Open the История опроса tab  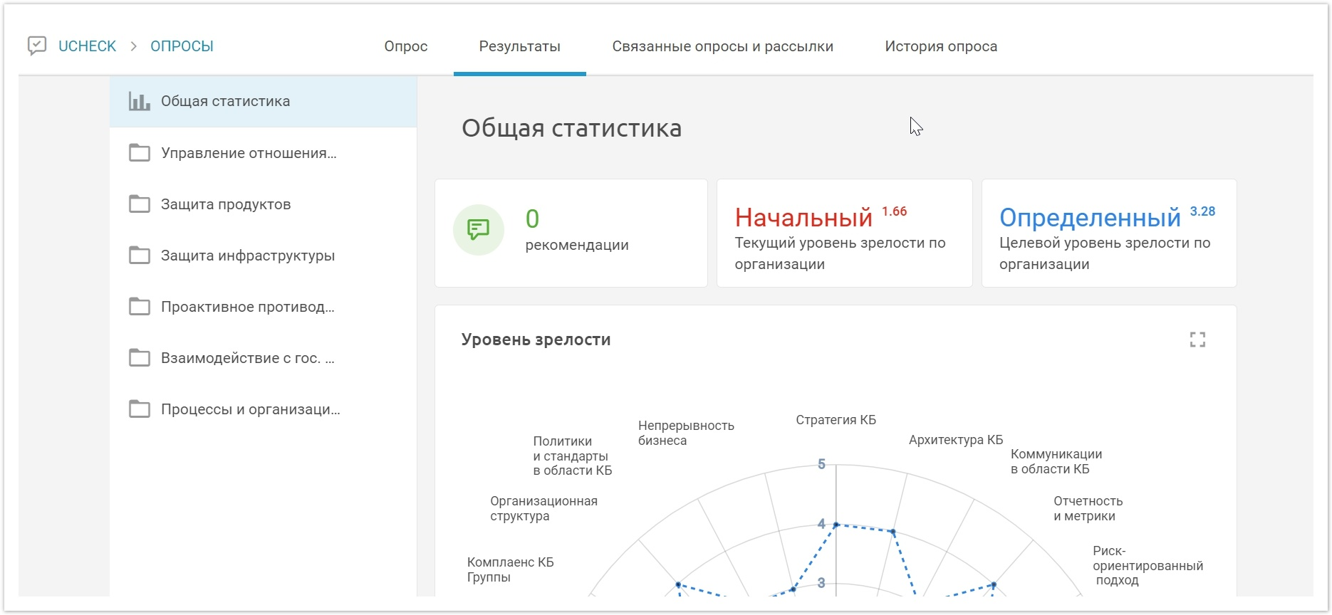[940, 46]
